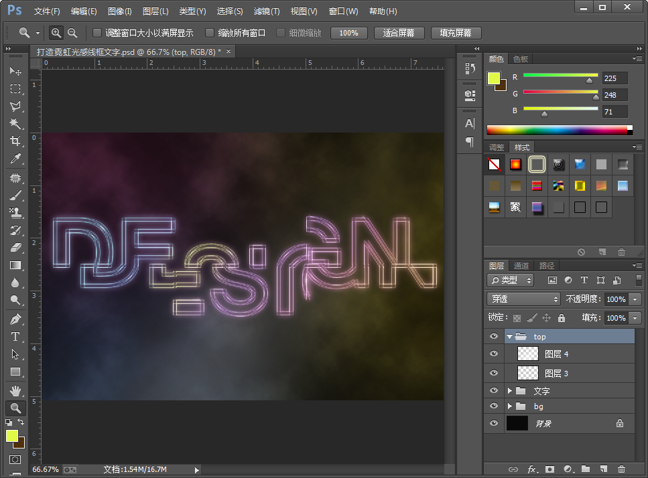The width and height of the screenshot is (648, 478).
Task: Enable the 缩放所有窗口 checkbox
Action: click(210, 33)
